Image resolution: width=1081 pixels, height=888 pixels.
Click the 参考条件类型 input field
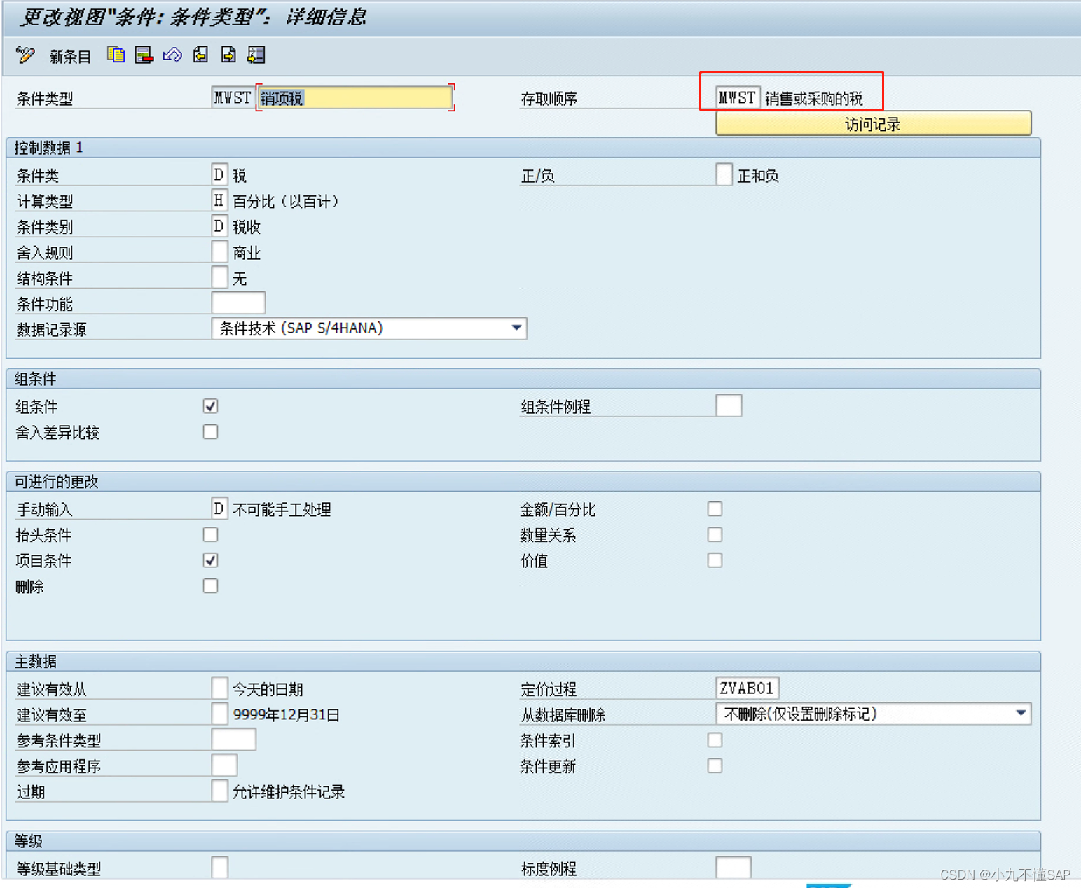tap(233, 740)
